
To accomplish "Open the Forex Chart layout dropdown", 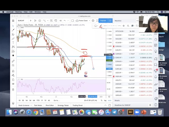I will 83,21.
